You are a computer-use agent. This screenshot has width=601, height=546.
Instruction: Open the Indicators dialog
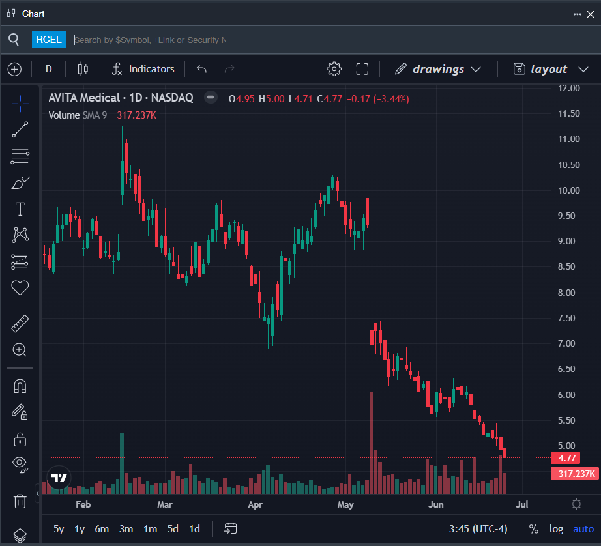tap(143, 69)
